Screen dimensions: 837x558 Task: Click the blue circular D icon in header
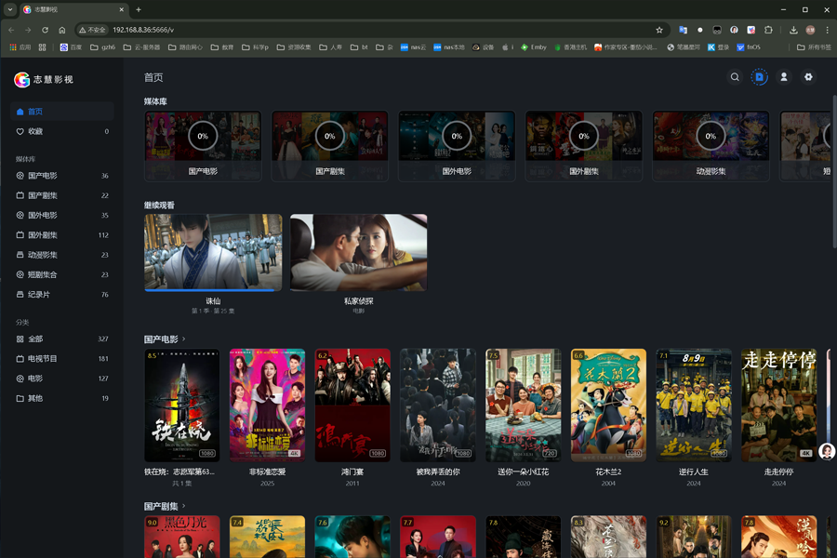point(759,77)
